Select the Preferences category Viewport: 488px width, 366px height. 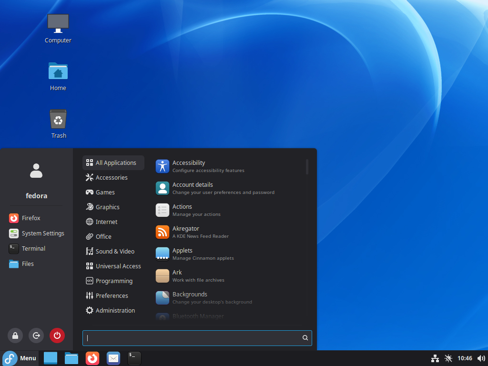click(x=113, y=295)
